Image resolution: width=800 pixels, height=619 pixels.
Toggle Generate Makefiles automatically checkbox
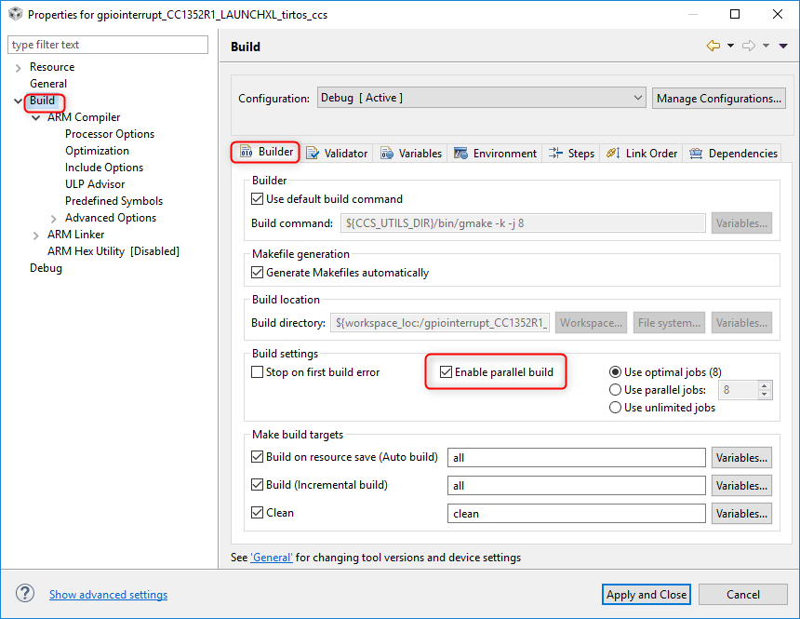257,272
